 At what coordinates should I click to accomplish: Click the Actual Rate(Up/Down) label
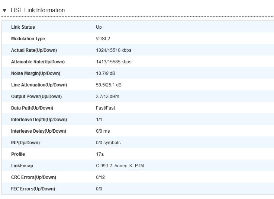point(34,50)
